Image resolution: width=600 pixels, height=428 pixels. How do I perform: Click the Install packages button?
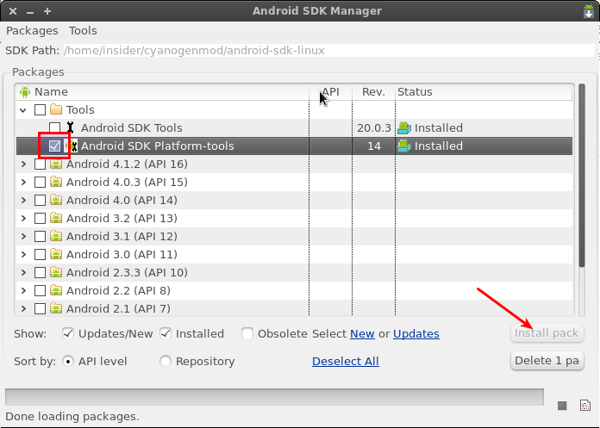click(x=547, y=333)
